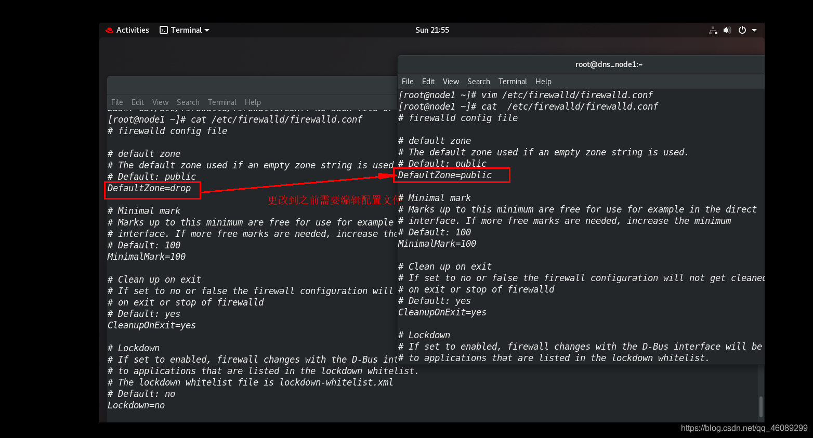Click the cat command in front terminal

[x=528, y=107]
